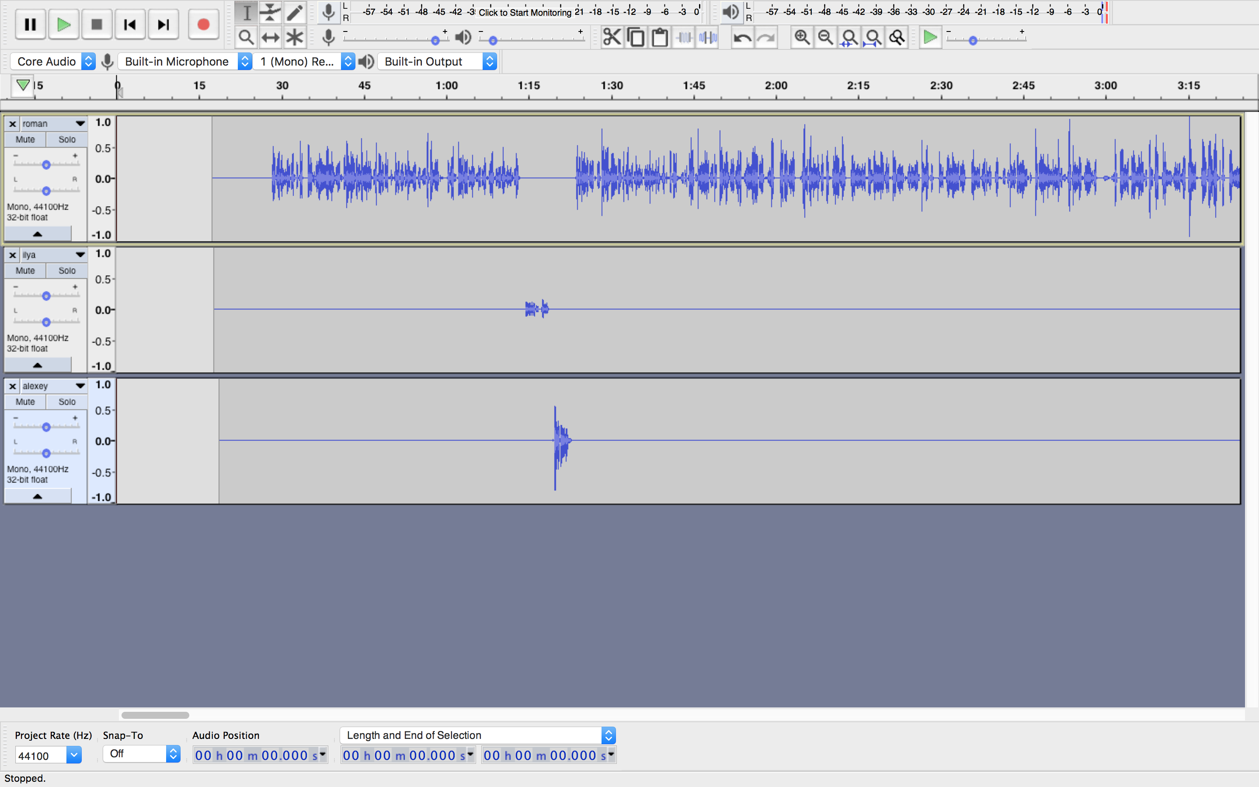Click the Cut scissors icon
Viewport: 1259px width, 787px height.
612,38
